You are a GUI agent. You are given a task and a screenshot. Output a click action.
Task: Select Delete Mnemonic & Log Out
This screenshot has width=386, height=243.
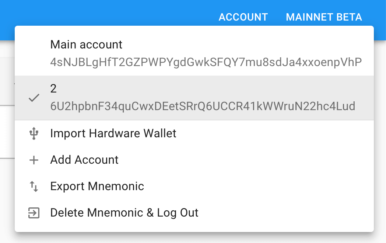pos(194,213)
